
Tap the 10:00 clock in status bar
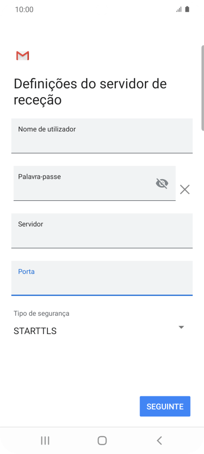[x=24, y=9]
